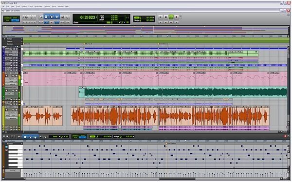Click the Stop button in transport
292x182 pixels.
(166, 17)
